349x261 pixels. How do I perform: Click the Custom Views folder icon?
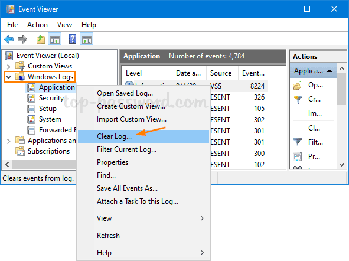[20, 66]
